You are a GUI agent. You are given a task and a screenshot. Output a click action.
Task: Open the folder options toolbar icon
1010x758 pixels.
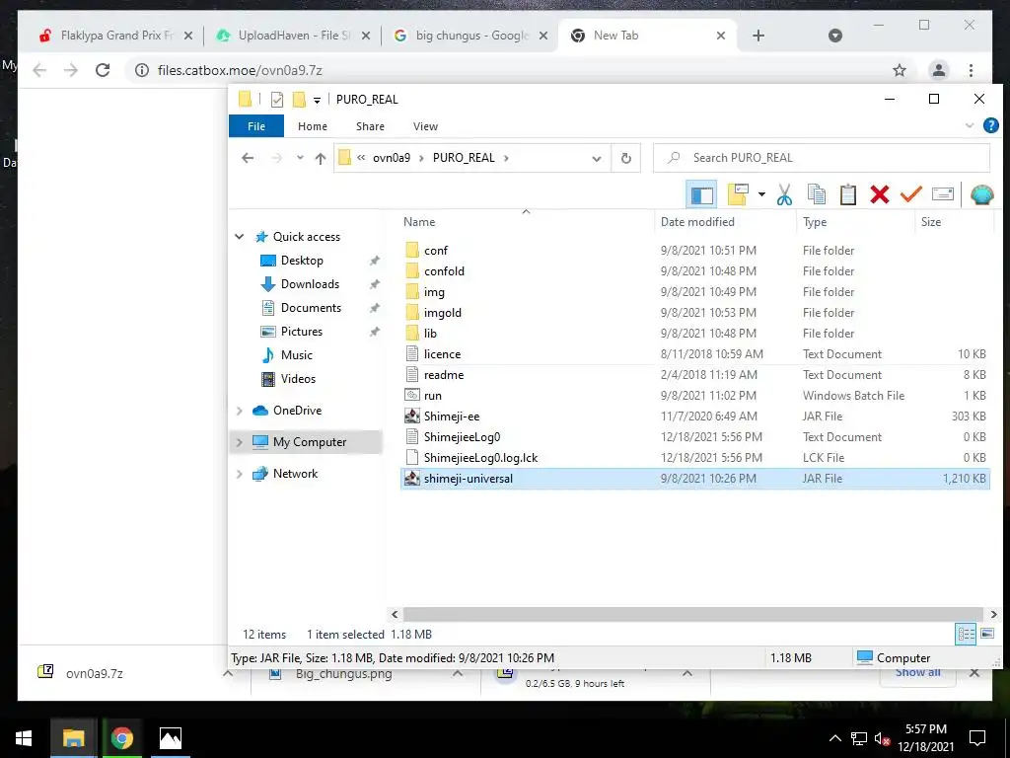tap(738, 194)
